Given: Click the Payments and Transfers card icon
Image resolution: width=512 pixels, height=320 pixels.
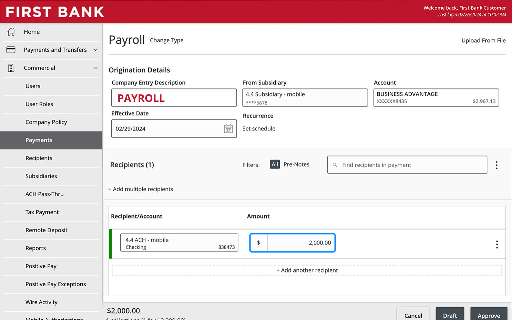Looking at the screenshot, I should pos(11,50).
